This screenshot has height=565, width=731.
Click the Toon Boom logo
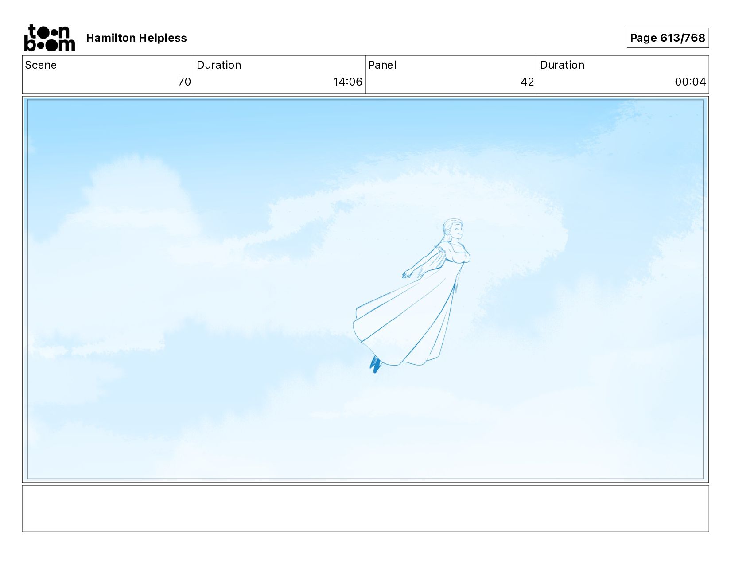[x=49, y=38]
